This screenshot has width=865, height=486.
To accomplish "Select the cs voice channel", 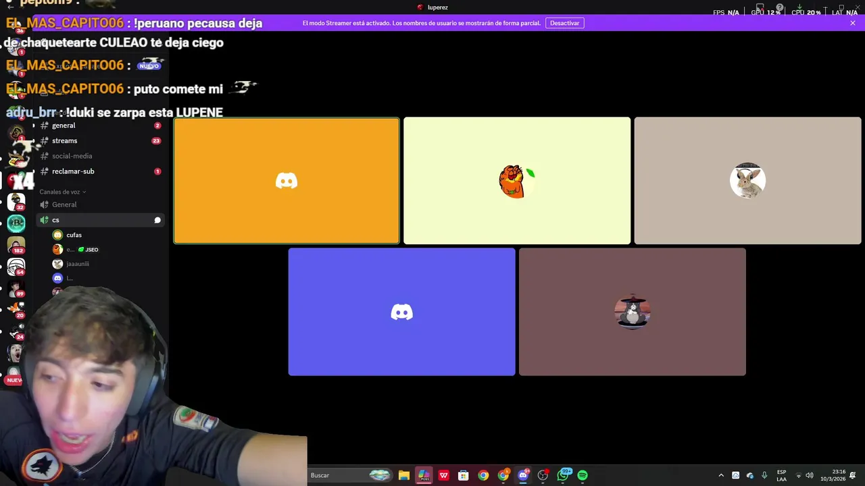I will tap(100, 220).
